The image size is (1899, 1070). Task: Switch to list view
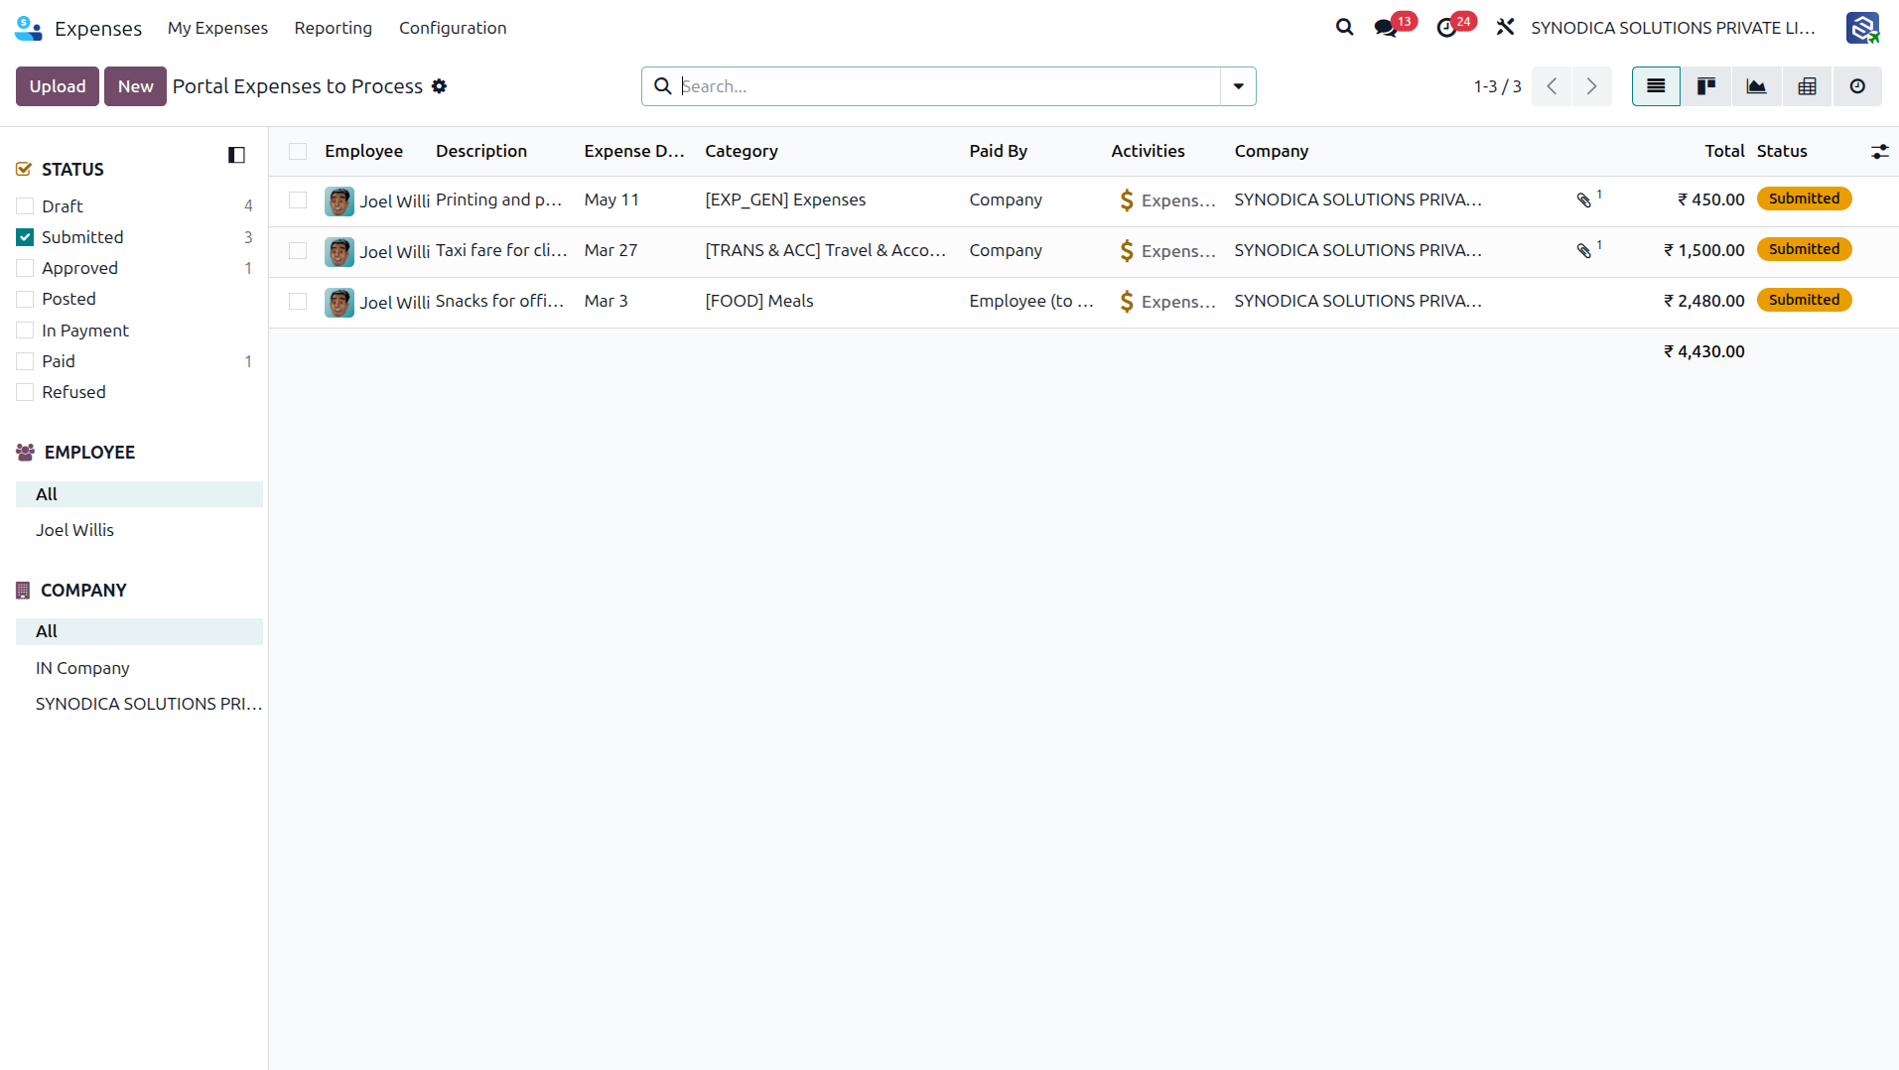pyautogui.click(x=1656, y=86)
